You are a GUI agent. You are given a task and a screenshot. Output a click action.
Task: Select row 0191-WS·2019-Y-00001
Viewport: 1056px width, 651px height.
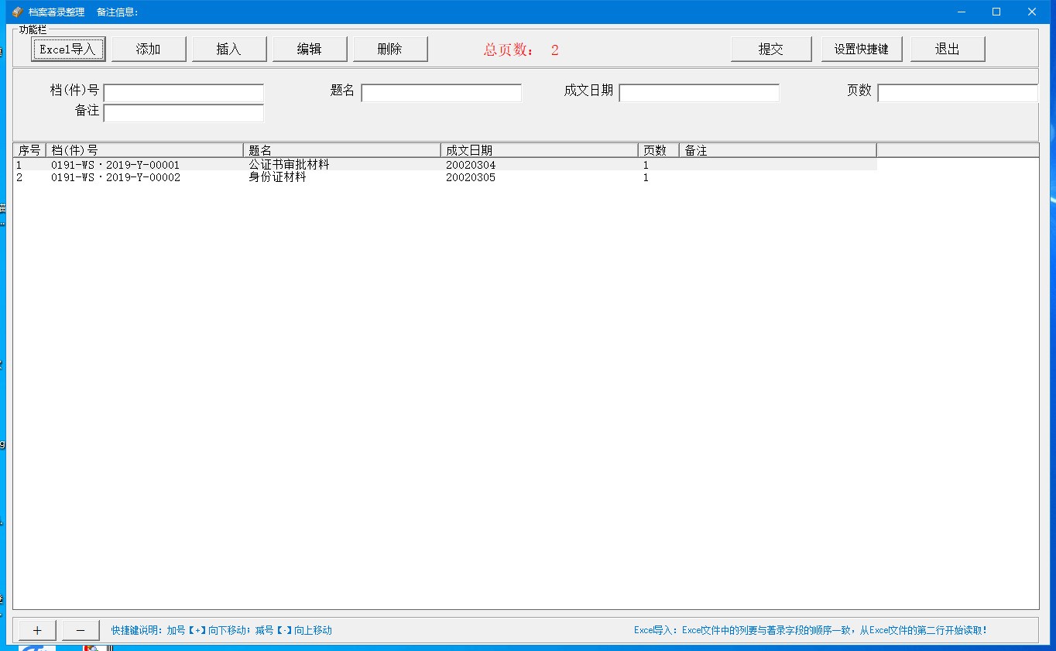pos(445,165)
